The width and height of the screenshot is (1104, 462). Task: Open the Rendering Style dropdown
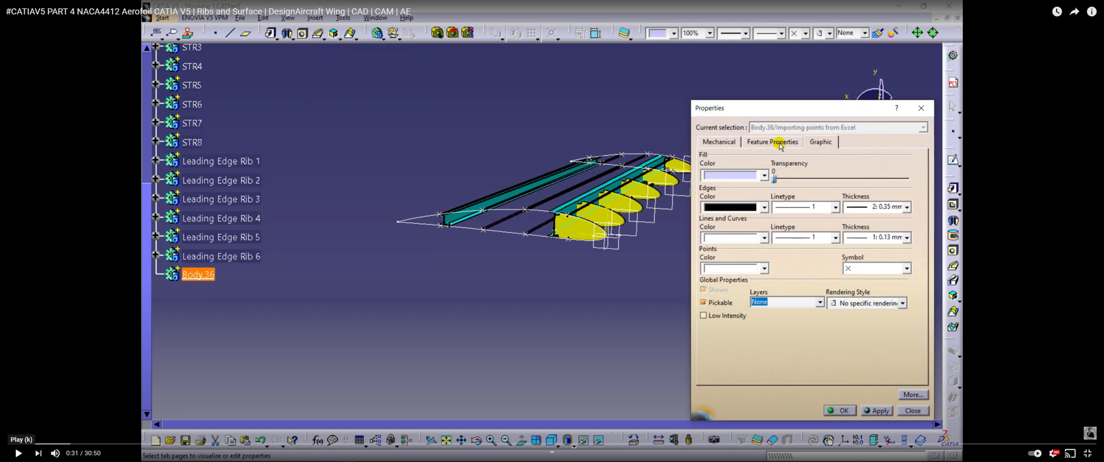(x=903, y=303)
